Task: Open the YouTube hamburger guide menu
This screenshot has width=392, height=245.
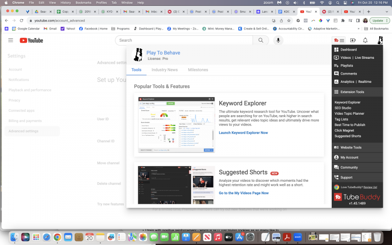Action: click(11, 40)
